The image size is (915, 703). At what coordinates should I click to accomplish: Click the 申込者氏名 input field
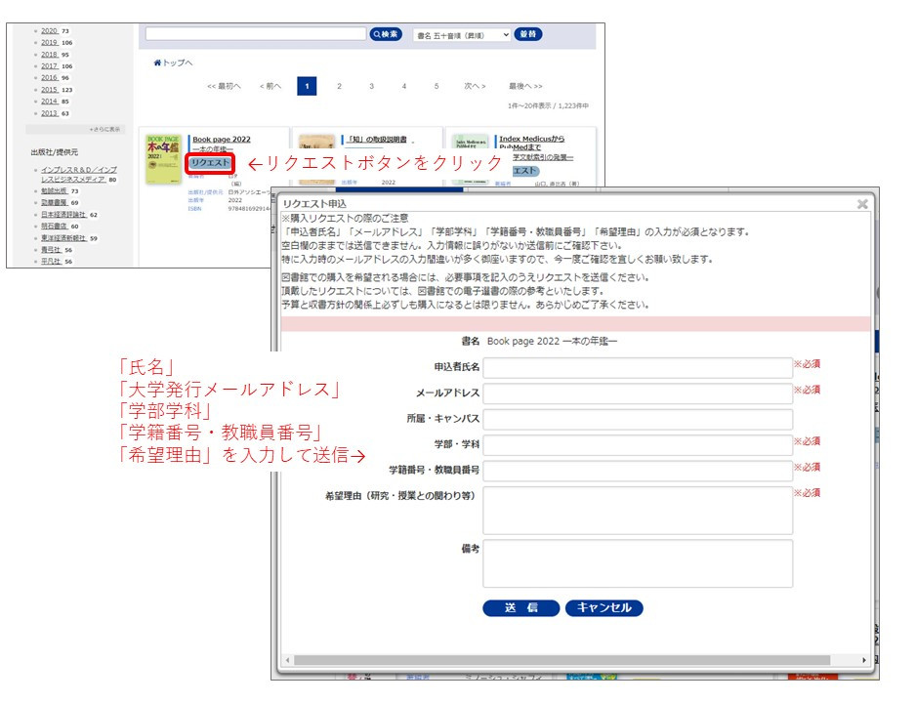(x=637, y=367)
